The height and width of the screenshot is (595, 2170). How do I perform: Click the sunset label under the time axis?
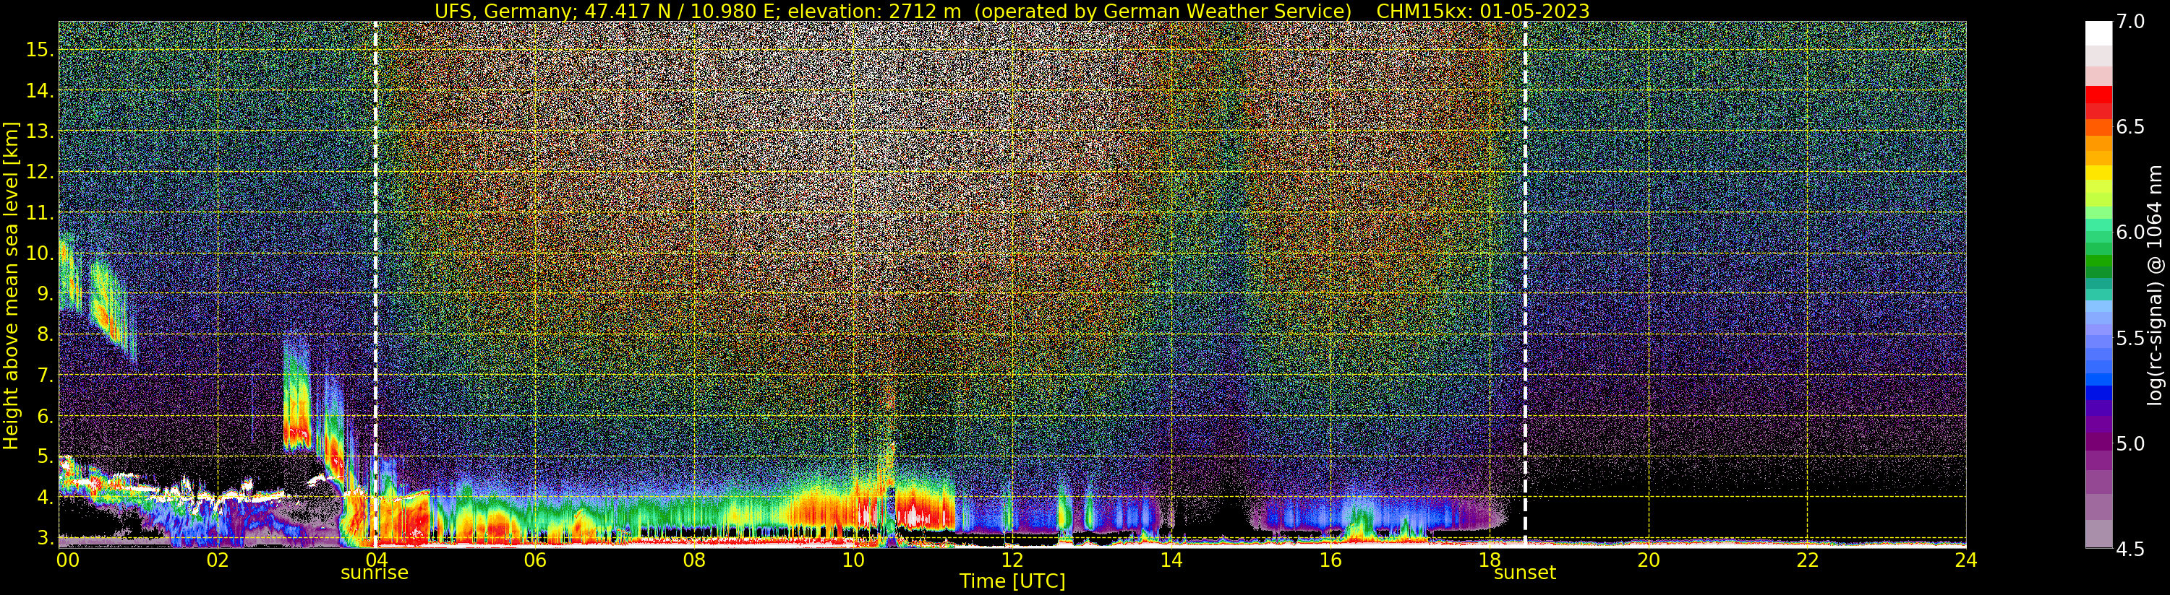pyautogui.click(x=1525, y=573)
